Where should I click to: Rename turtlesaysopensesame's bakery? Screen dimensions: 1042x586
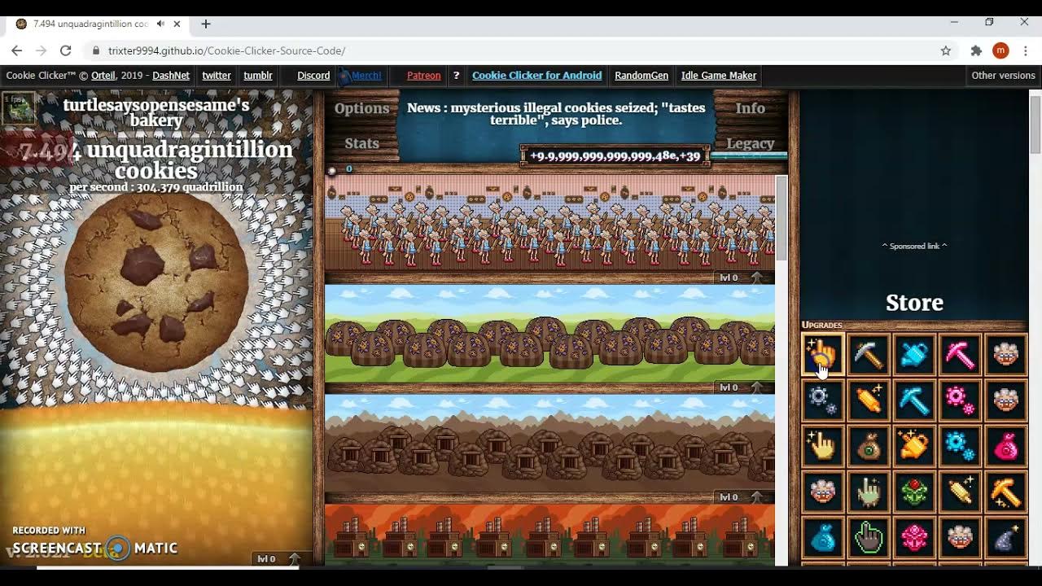156,112
